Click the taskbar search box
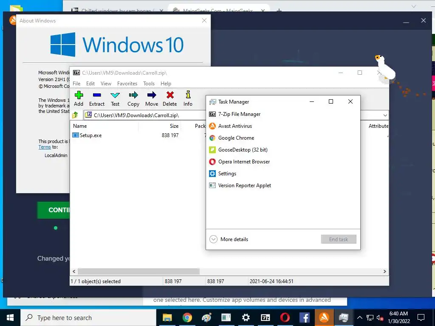Screen dimensions: 435x326 click(88, 318)
